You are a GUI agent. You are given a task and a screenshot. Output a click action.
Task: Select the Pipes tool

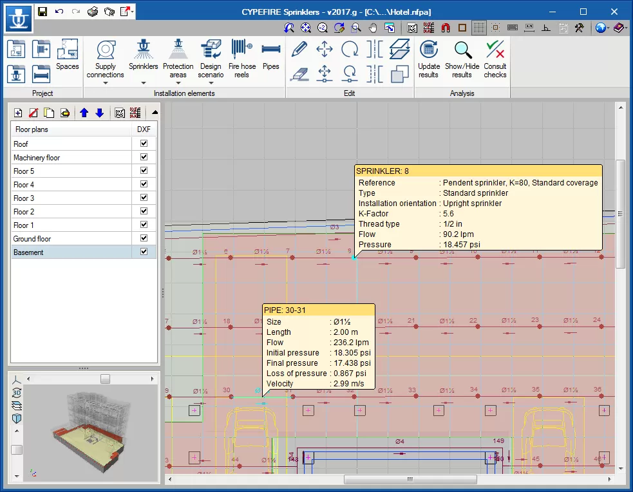(271, 55)
